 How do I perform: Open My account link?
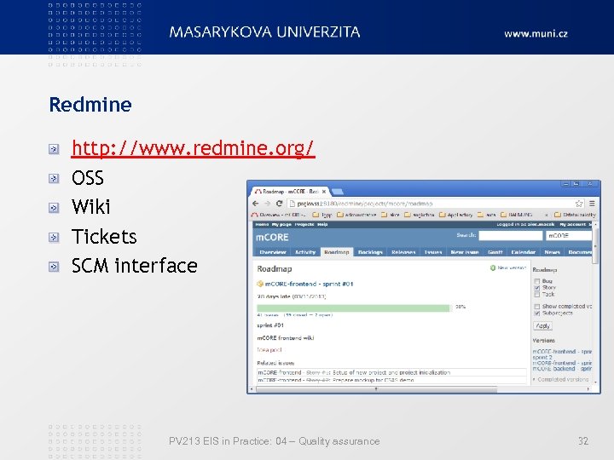point(572,225)
